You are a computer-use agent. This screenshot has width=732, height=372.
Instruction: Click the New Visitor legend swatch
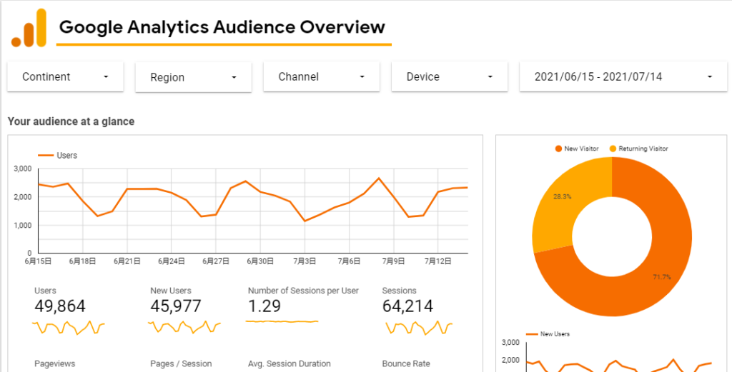pyautogui.click(x=558, y=149)
